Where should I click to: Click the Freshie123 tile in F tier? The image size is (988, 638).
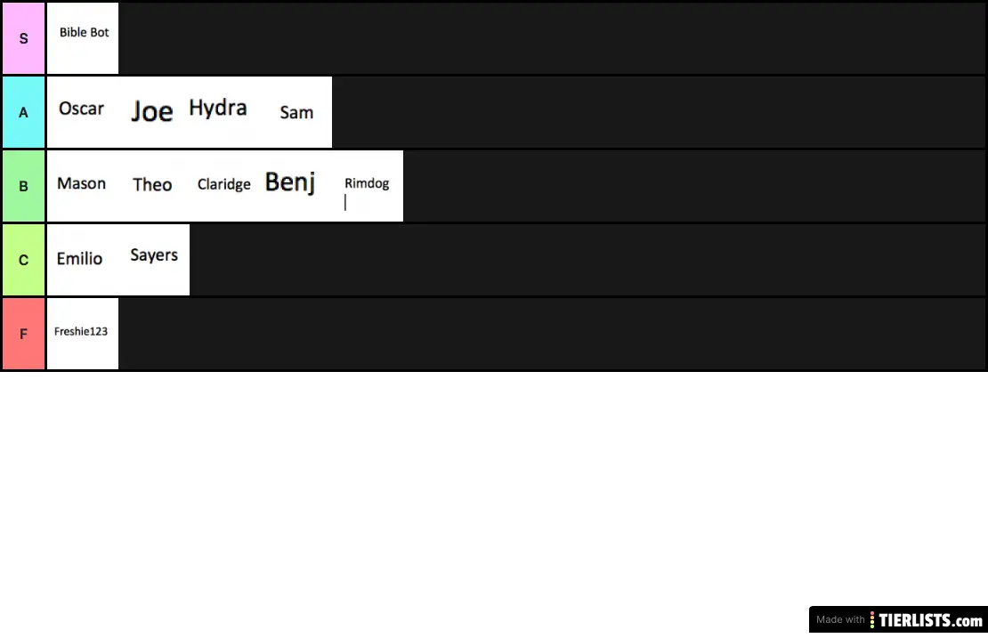click(x=83, y=333)
